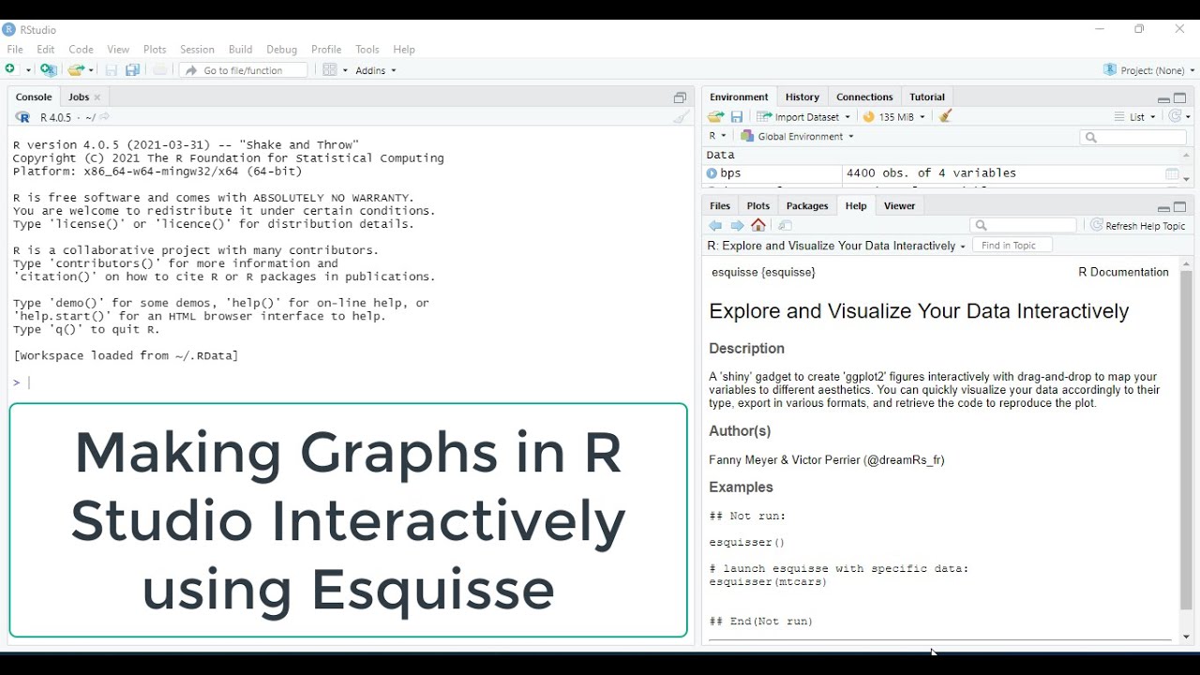Switch to the Jobs tab
1200x675 pixels.
click(x=79, y=97)
